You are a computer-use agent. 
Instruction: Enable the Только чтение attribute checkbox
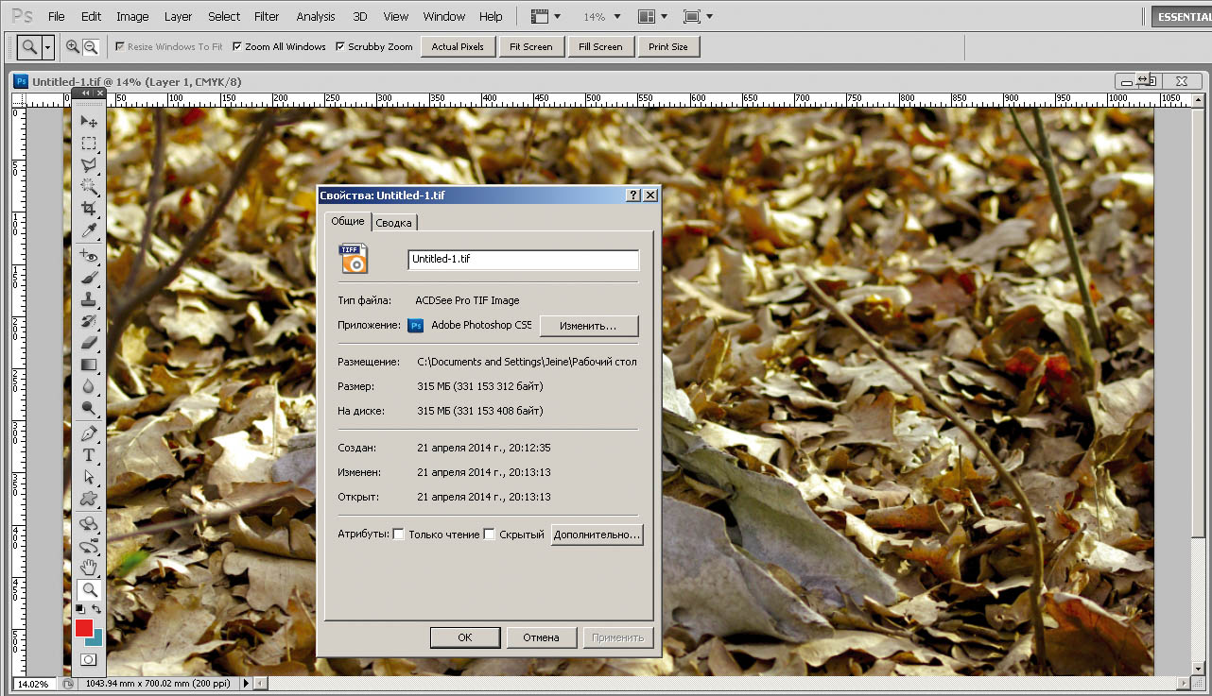(x=398, y=535)
